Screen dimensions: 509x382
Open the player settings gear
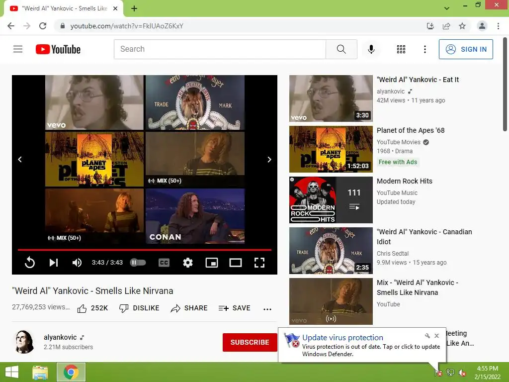coord(188,263)
